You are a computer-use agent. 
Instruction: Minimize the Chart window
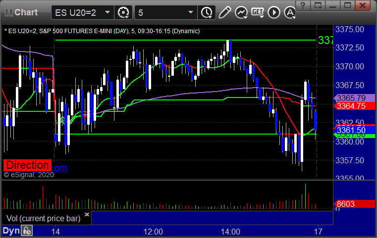pyautogui.click(x=332, y=5)
